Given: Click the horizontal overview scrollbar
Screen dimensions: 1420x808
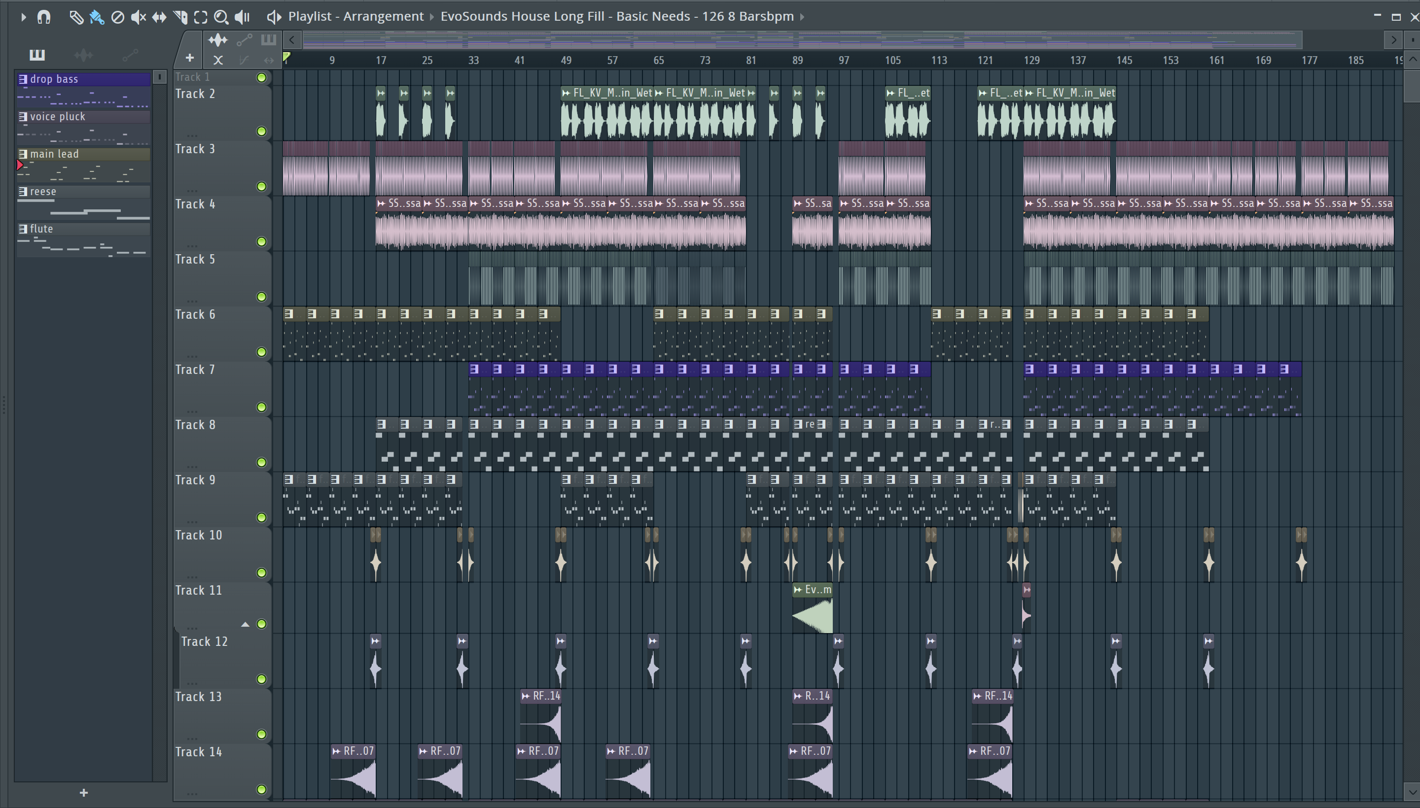Looking at the screenshot, I should click(802, 40).
